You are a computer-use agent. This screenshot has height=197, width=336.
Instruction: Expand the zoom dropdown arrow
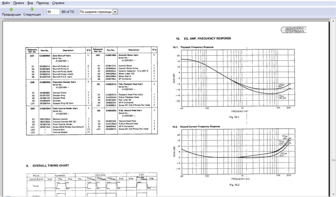point(115,12)
